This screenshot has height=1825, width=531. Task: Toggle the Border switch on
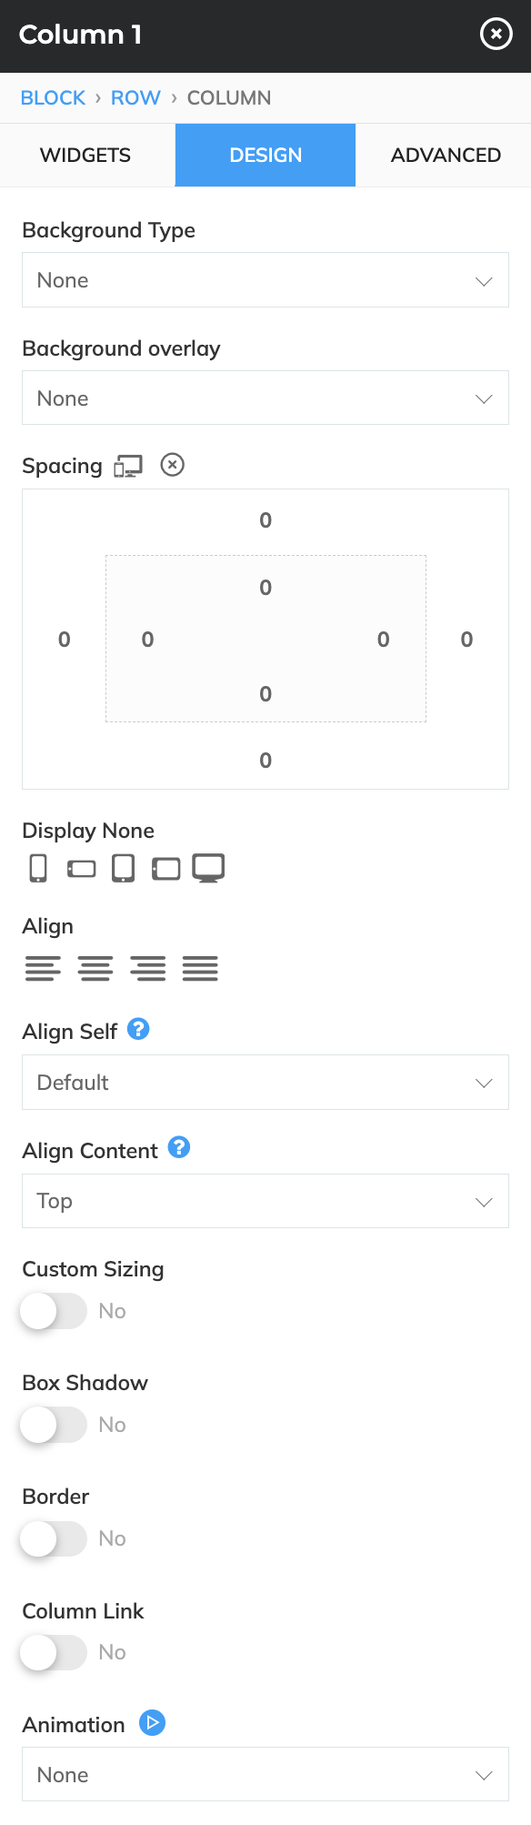pyautogui.click(x=54, y=1538)
